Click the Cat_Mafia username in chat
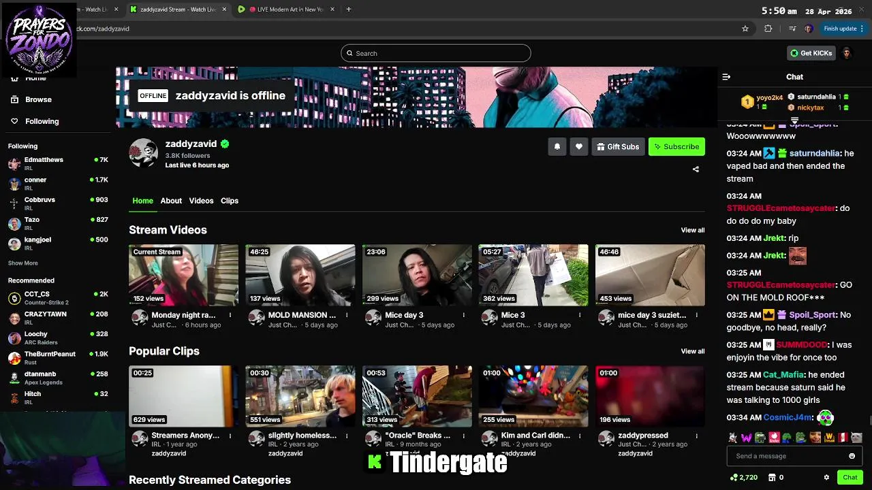 [783, 375]
